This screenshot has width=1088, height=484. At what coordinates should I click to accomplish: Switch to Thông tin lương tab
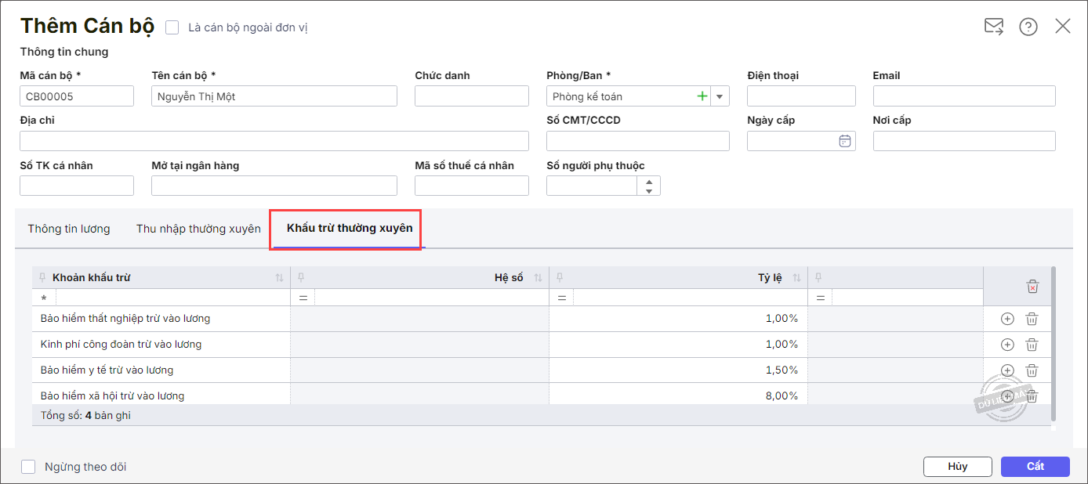point(69,229)
